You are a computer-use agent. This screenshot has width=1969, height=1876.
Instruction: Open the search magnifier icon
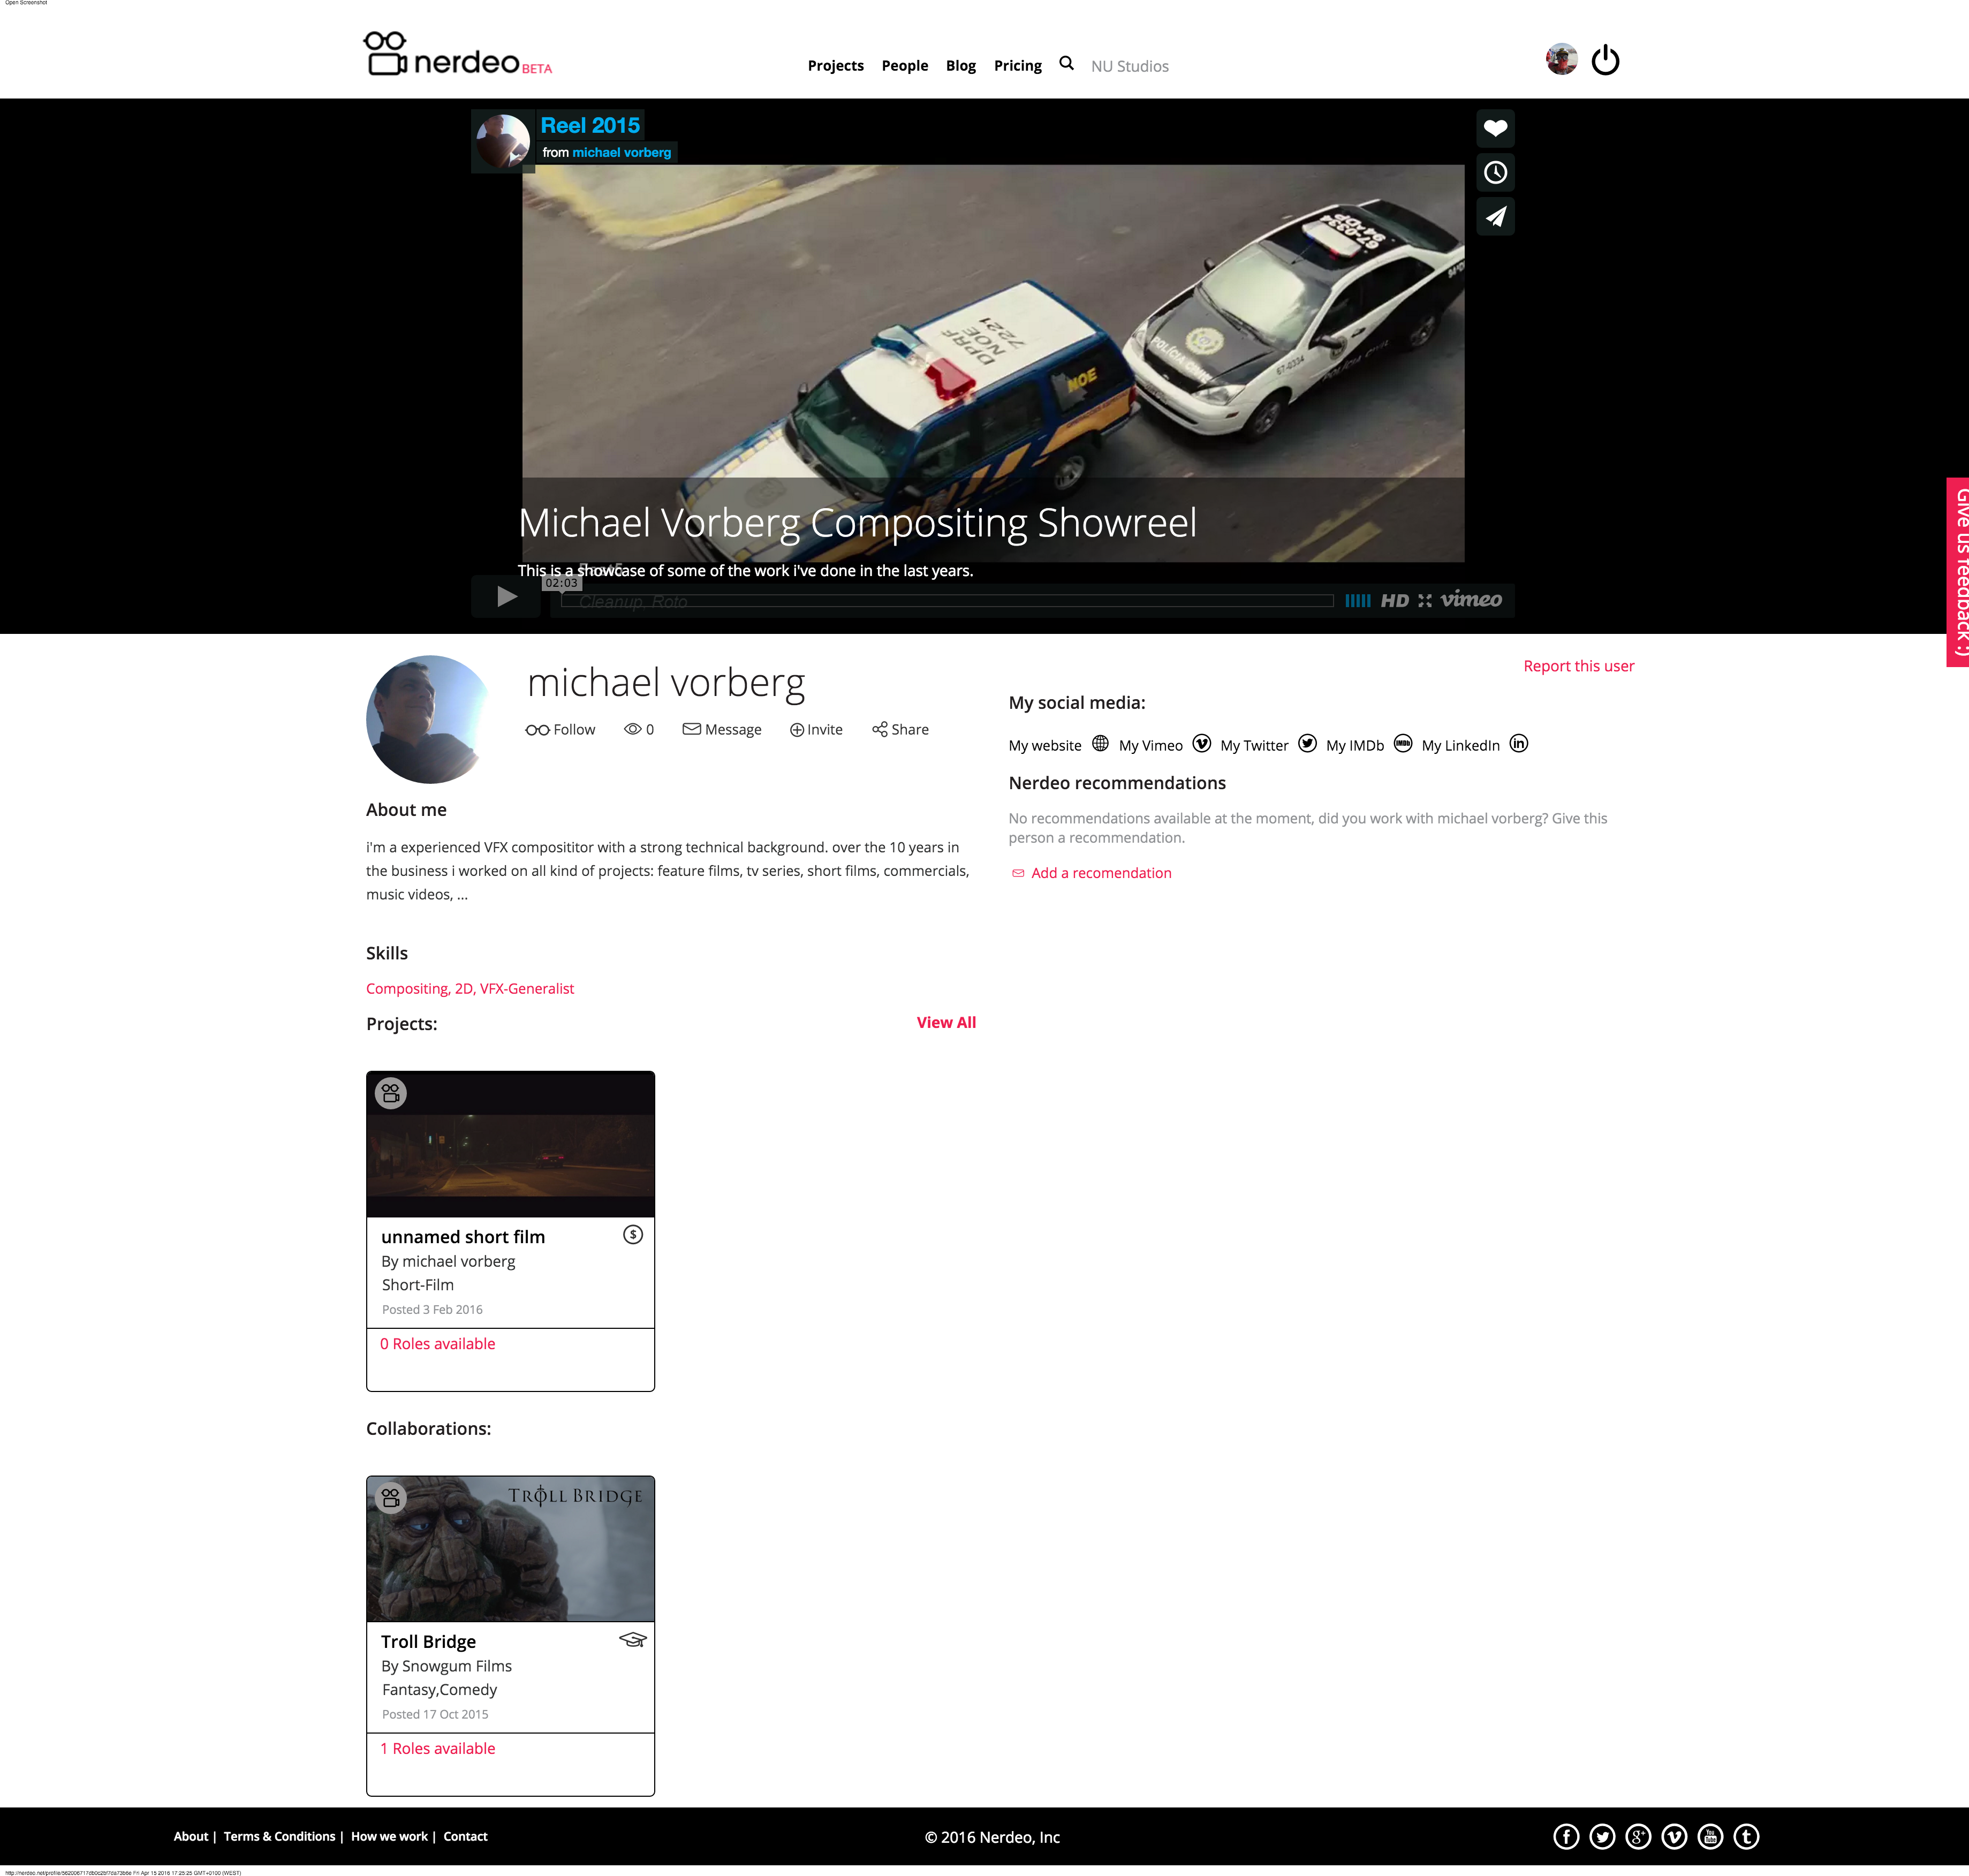tap(1066, 63)
